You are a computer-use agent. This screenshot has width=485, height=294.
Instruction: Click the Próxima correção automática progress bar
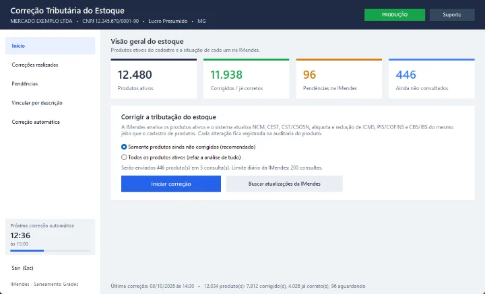click(x=50, y=251)
